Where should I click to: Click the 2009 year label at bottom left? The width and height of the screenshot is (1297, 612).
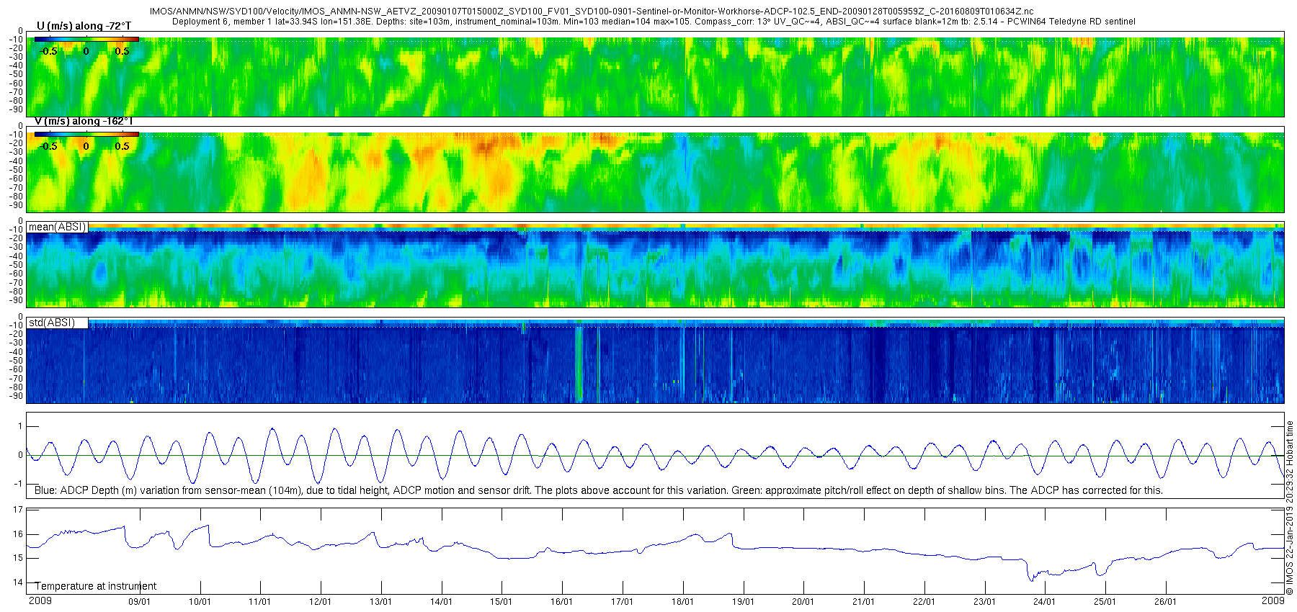(x=40, y=600)
